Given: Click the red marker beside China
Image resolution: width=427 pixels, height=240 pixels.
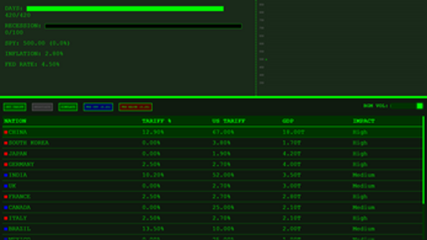Looking at the screenshot, I should point(6,132).
